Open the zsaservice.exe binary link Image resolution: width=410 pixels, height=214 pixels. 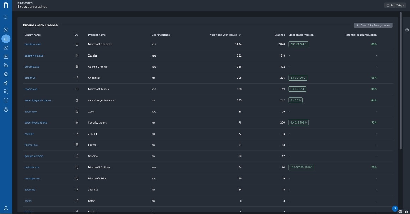point(34,55)
